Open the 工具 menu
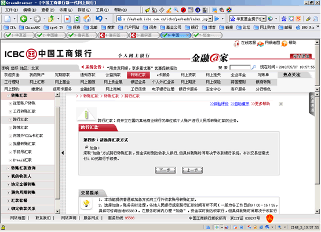This screenshot has height=232, width=321. point(103,10)
